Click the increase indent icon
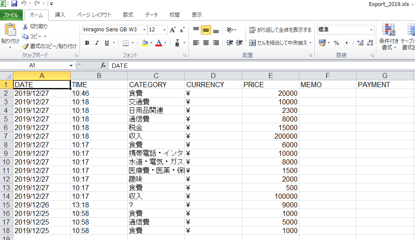This screenshot has width=415, height=240. (240, 43)
